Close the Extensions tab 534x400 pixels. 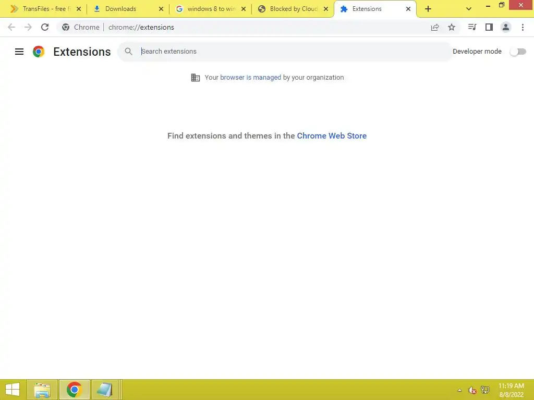(408, 9)
